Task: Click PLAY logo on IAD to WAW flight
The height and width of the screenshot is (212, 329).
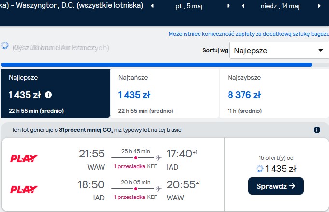Action: point(24,189)
